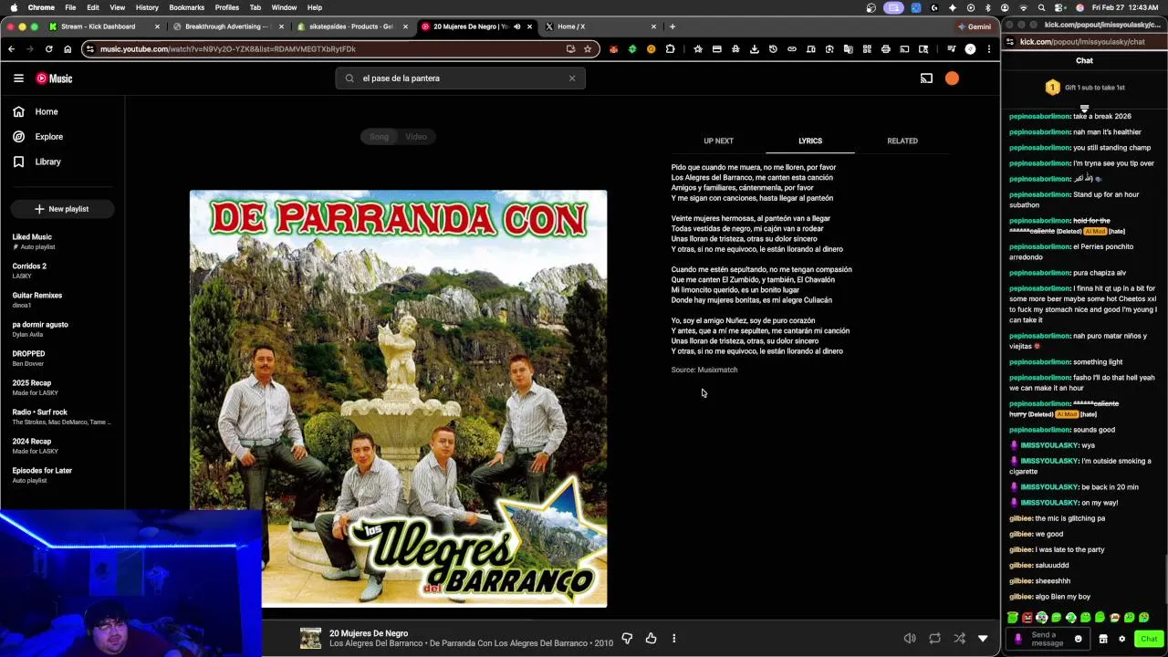This screenshot has width=1168, height=657.
Task: Open the YouTube Music hamburger menu
Action: (18, 78)
